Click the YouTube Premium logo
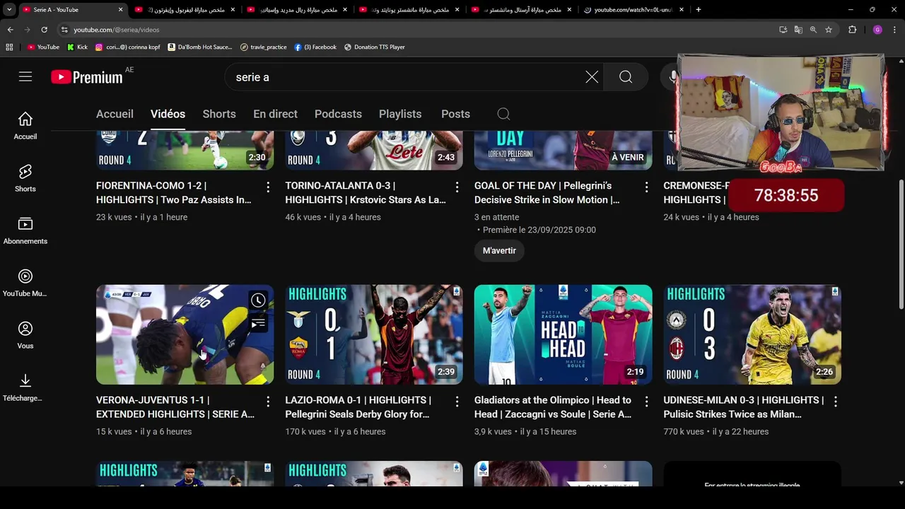The image size is (905, 509). click(x=87, y=77)
